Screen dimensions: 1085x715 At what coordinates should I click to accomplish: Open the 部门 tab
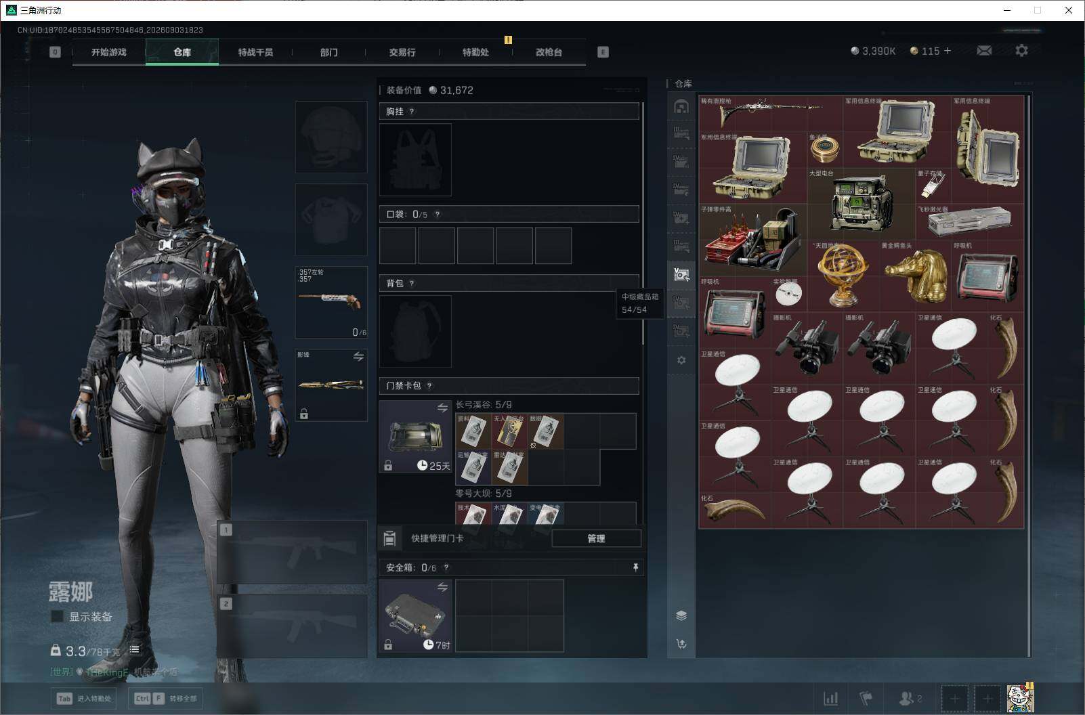pyautogui.click(x=329, y=52)
